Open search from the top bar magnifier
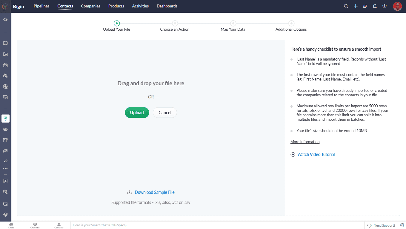 (346, 6)
